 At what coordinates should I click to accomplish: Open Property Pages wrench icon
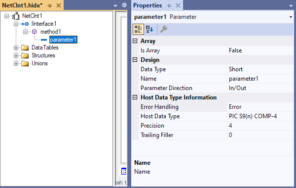point(164,29)
